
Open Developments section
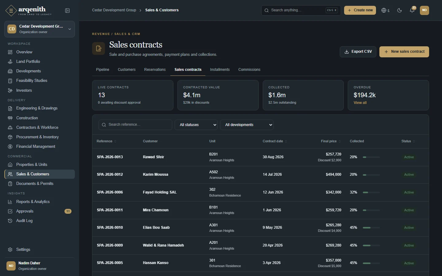coord(40,71)
